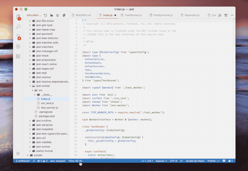
Task: Click the New File icon in Explorer
Action: (45, 15)
